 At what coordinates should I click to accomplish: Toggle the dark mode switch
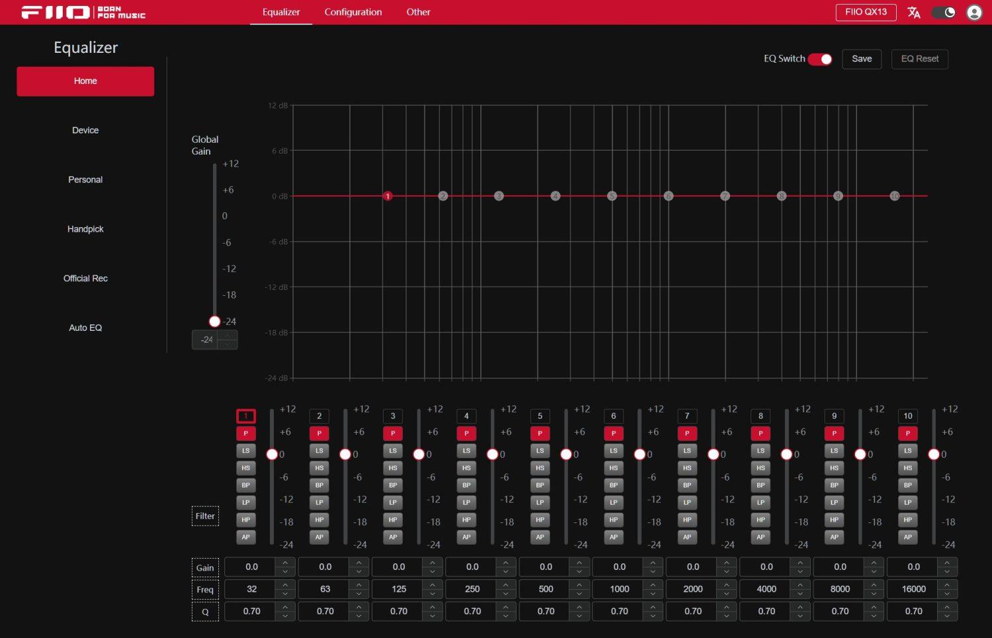pyautogui.click(x=944, y=13)
